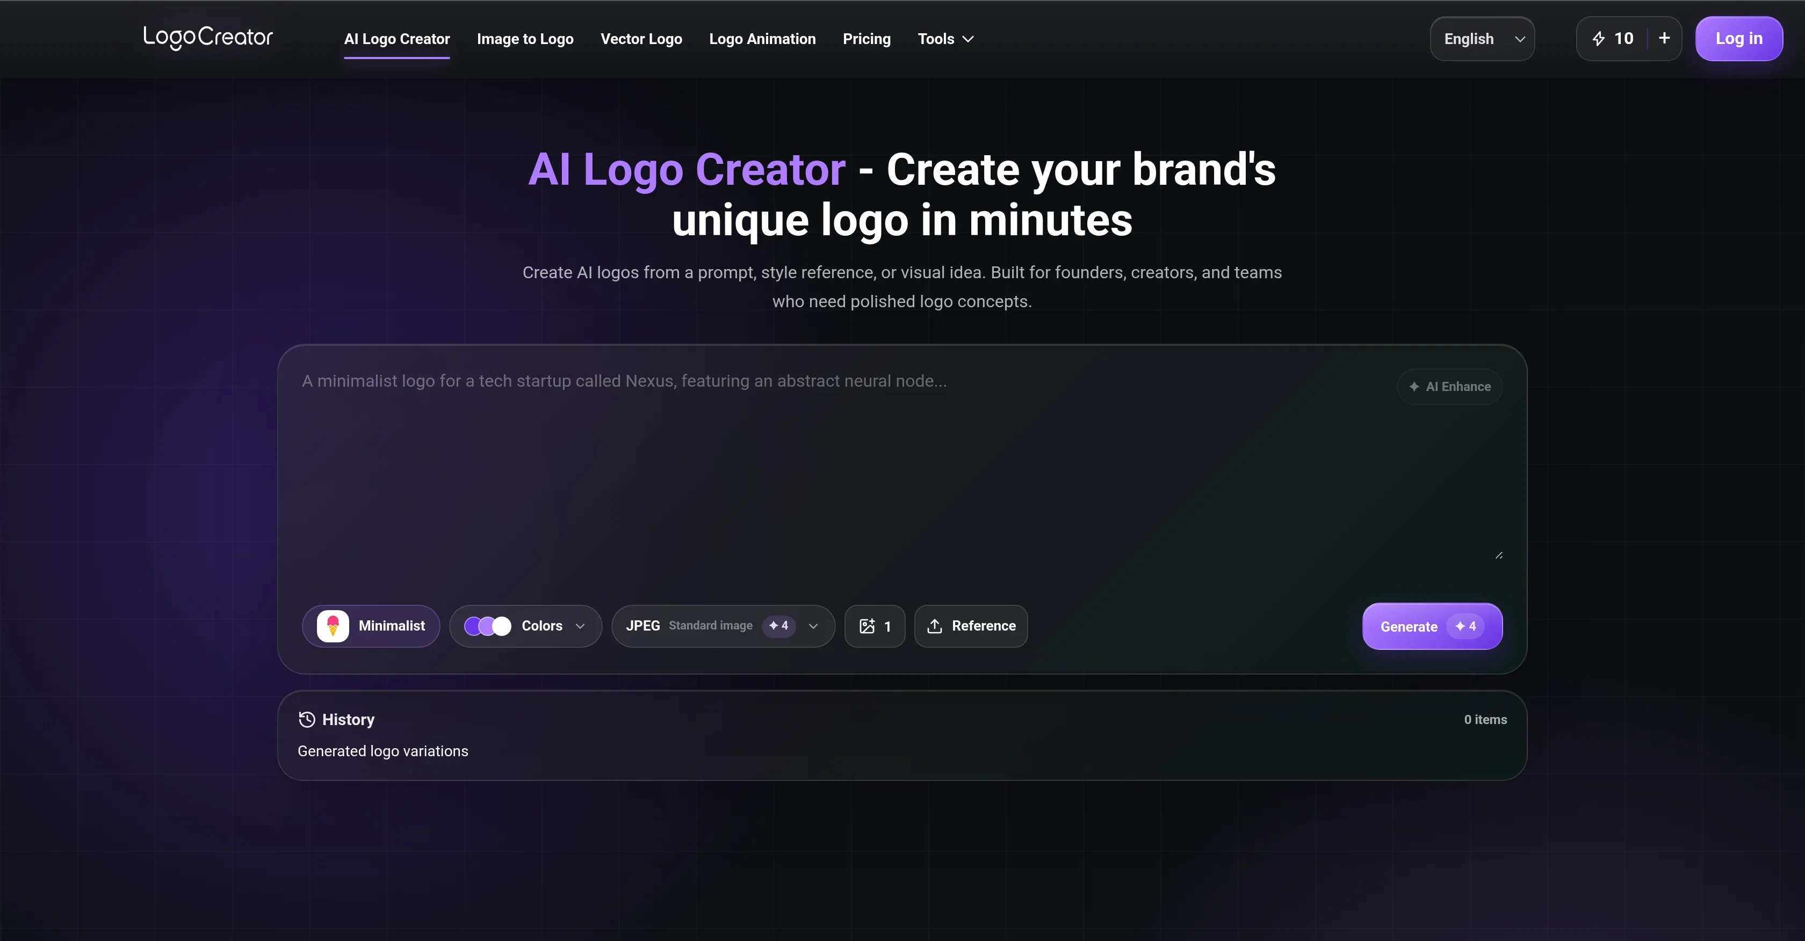Click the Generate button label

point(1409,626)
